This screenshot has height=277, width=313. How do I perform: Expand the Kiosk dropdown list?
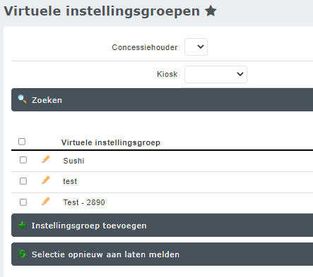[x=215, y=75]
